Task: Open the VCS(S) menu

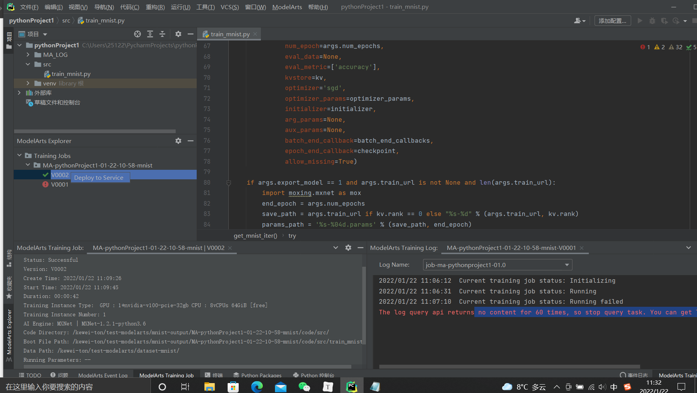Action: pyautogui.click(x=230, y=7)
